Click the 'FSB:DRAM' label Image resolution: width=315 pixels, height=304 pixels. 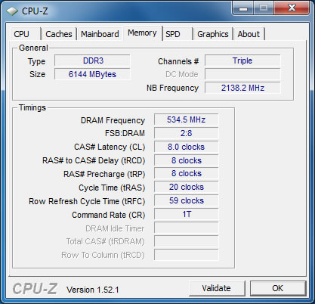[x=125, y=133]
